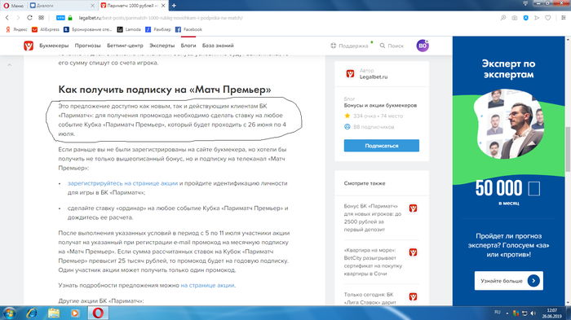Click Эксперт по экспертам banner image
Screen dimensions: 571x320
point(508,124)
